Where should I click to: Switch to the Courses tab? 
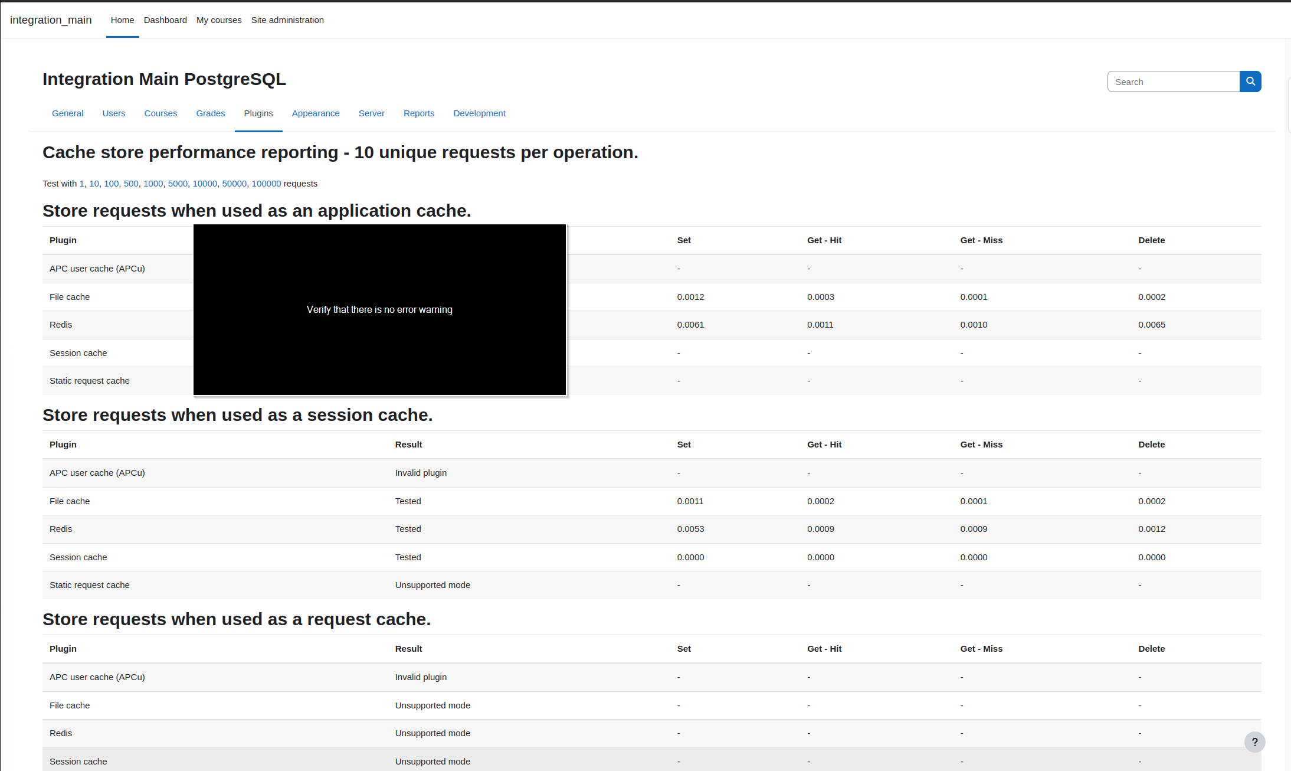160,113
